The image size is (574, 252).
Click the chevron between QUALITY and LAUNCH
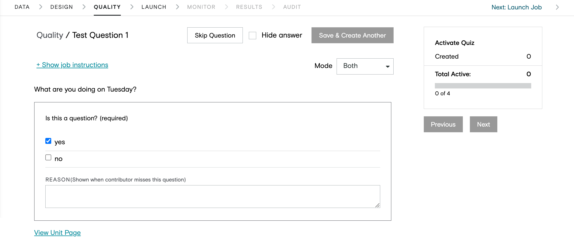pos(132,7)
